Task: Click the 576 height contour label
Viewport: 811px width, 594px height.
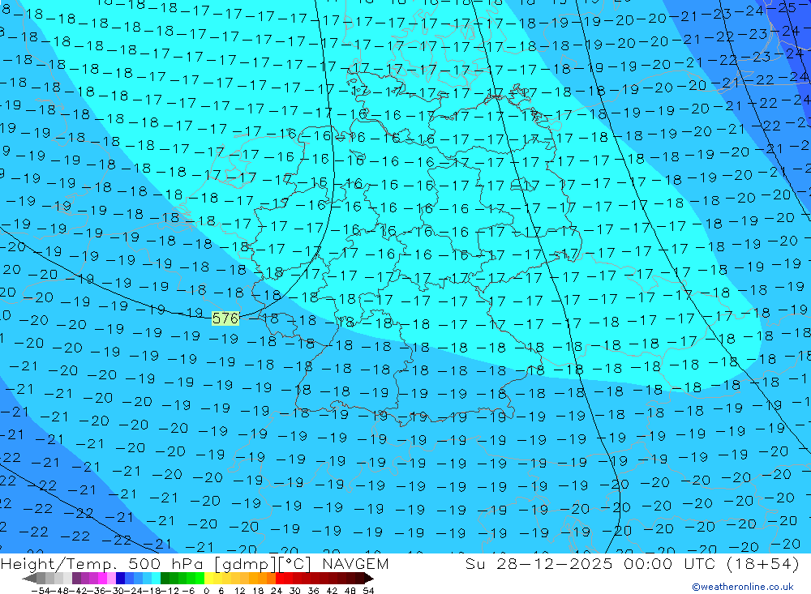Action: pos(225,318)
